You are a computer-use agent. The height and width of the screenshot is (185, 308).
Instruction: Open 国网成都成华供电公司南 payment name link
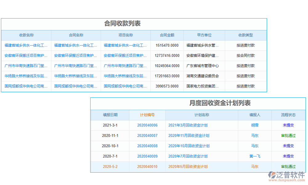point(26,86)
